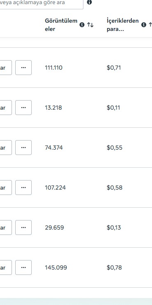Click the partial button in the $0,55 row
The height and width of the screenshot is (305, 152).
[6, 148]
